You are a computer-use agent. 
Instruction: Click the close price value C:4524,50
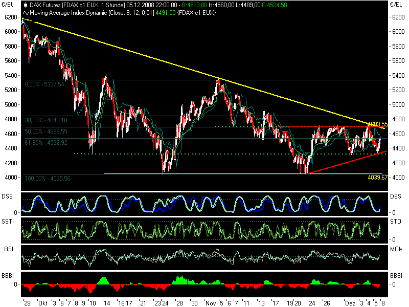tap(275, 5)
